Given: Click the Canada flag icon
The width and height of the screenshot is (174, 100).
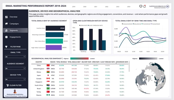Looking at the screenshot, I should point(48,78).
